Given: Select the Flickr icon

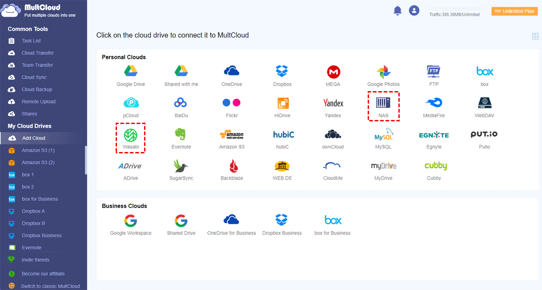Looking at the screenshot, I should [232, 103].
